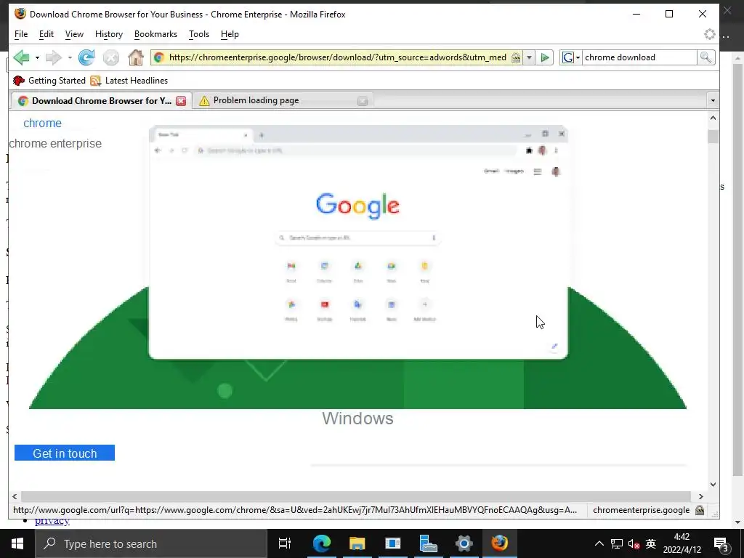Click the 'chrome download' search field
Screen dimensions: 744x558
[x=639, y=57]
